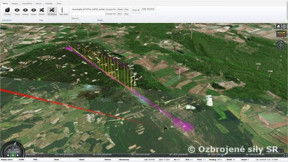This screenshot has width=288, height=162.
Task: Click the replay file name field
Action: 88,9
